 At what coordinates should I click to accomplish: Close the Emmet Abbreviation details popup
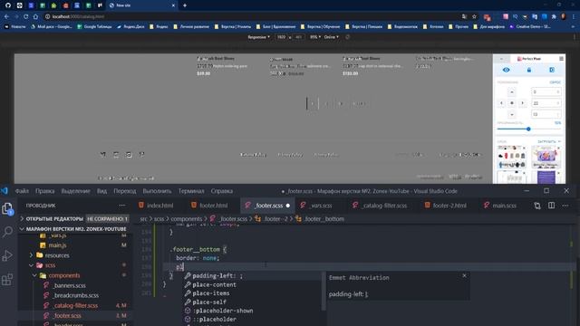pos(464,275)
